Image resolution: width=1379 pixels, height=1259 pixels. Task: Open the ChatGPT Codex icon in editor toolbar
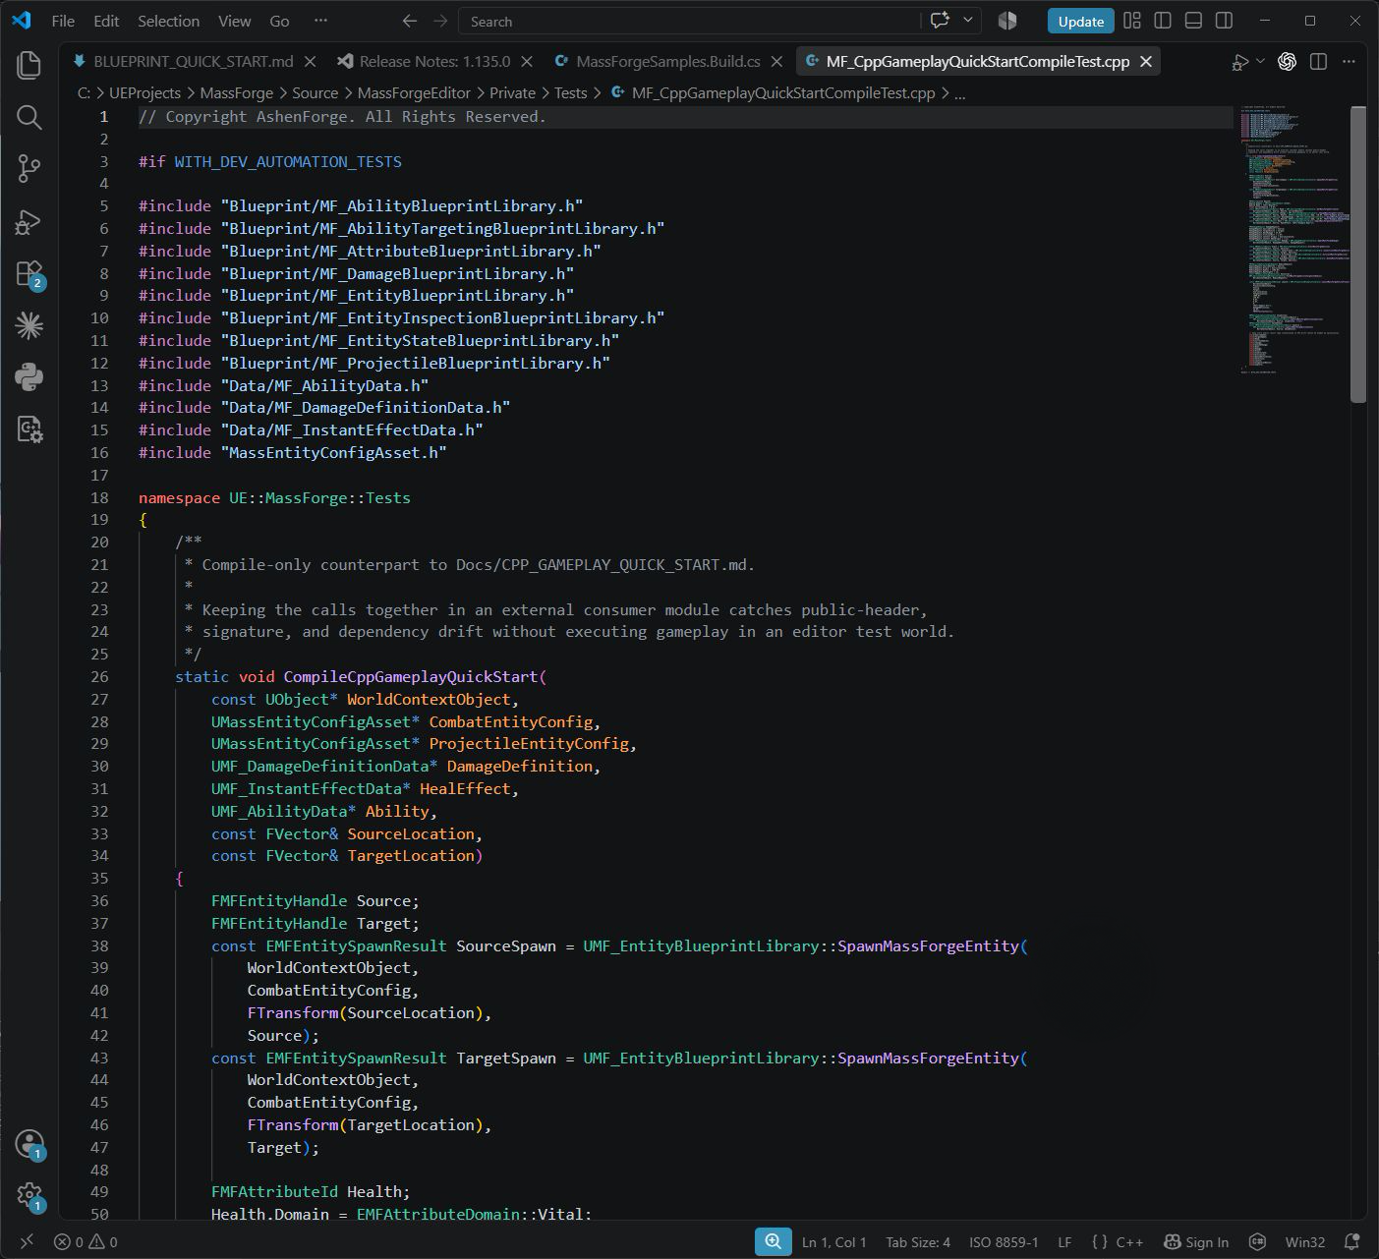coord(1287,61)
